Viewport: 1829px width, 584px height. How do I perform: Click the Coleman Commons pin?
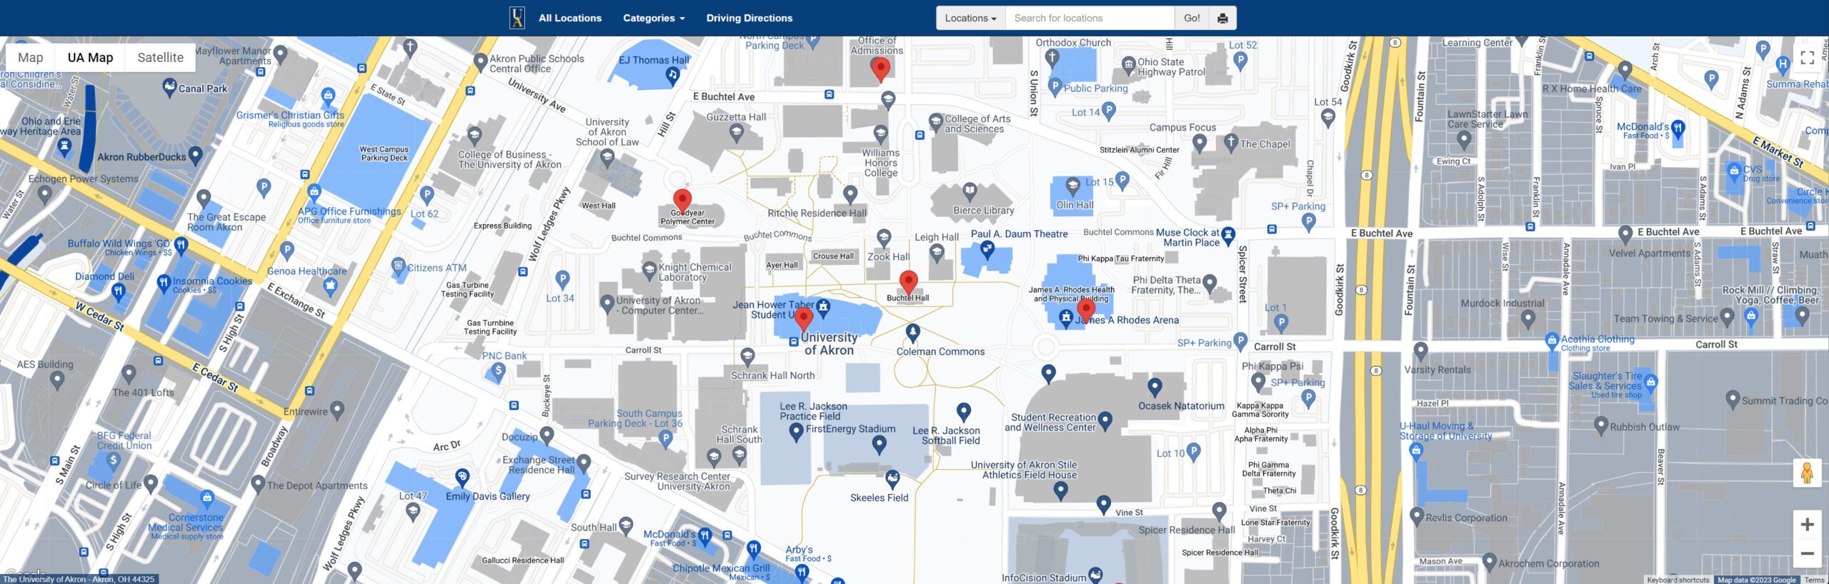click(912, 332)
